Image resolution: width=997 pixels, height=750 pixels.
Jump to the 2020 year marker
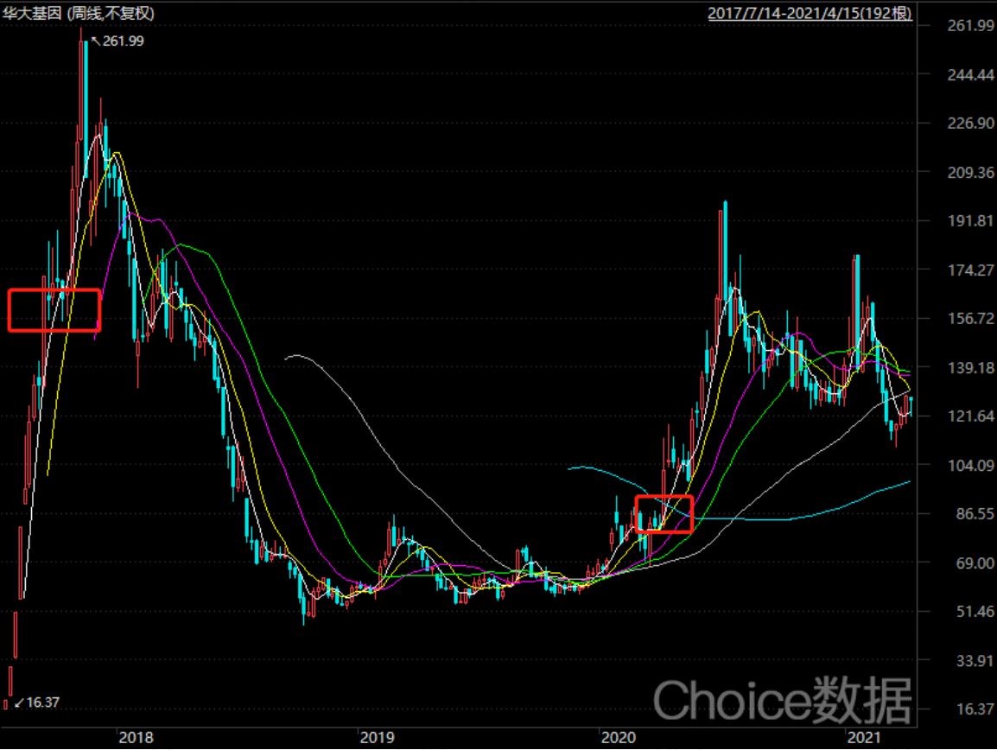tap(618, 738)
